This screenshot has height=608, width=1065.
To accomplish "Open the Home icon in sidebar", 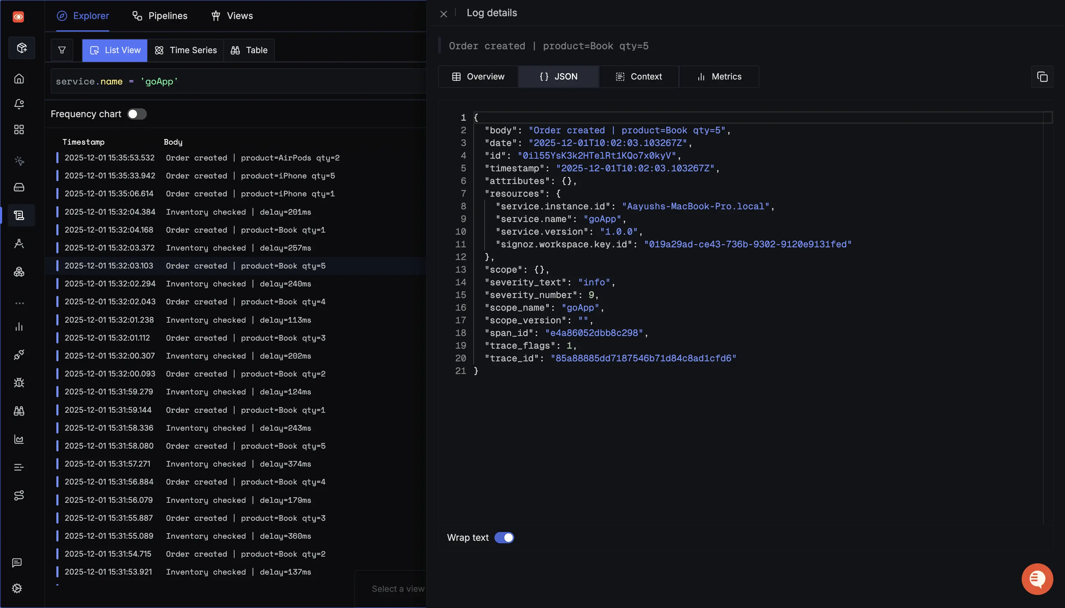I will click(19, 78).
